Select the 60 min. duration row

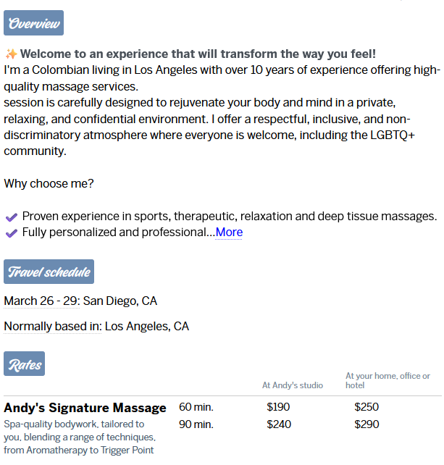coord(196,407)
